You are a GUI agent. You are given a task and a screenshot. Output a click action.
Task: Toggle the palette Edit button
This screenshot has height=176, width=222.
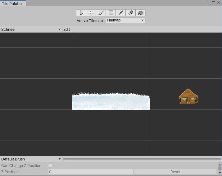pos(67,29)
